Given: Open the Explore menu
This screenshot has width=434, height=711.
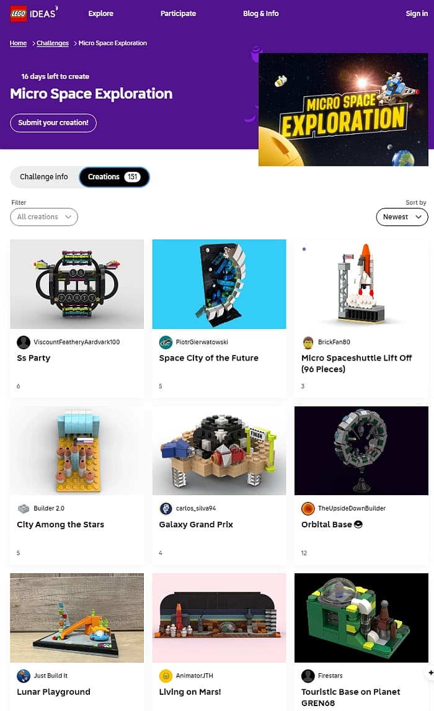Looking at the screenshot, I should pos(100,14).
